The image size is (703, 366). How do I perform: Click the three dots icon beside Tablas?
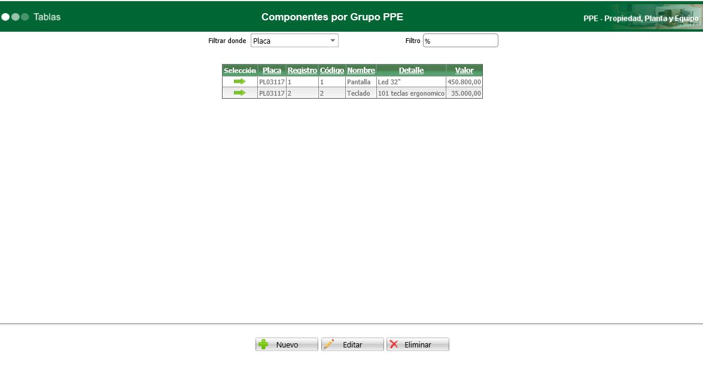click(x=15, y=17)
